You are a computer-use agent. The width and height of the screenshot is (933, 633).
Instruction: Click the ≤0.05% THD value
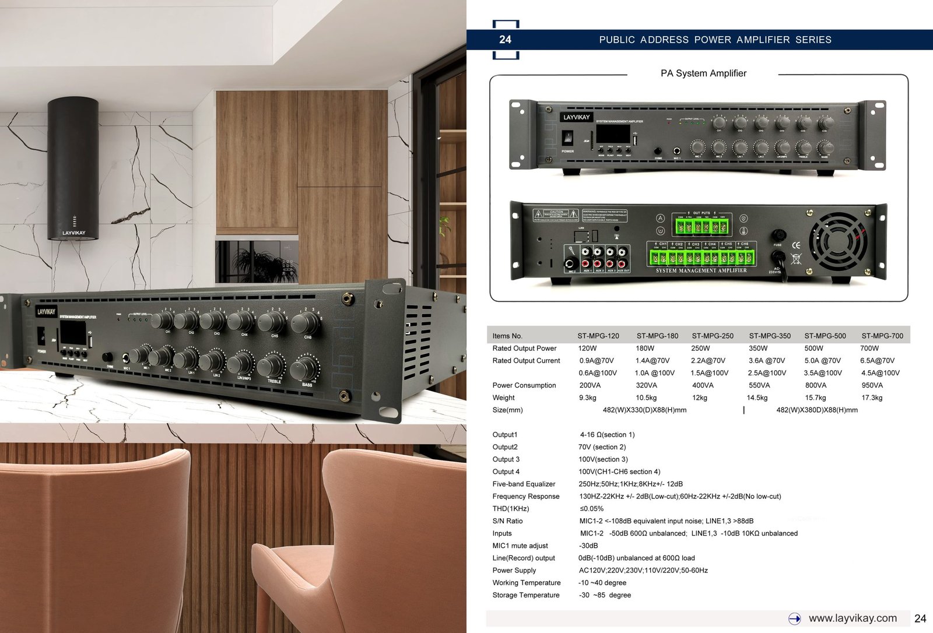[x=591, y=508]
